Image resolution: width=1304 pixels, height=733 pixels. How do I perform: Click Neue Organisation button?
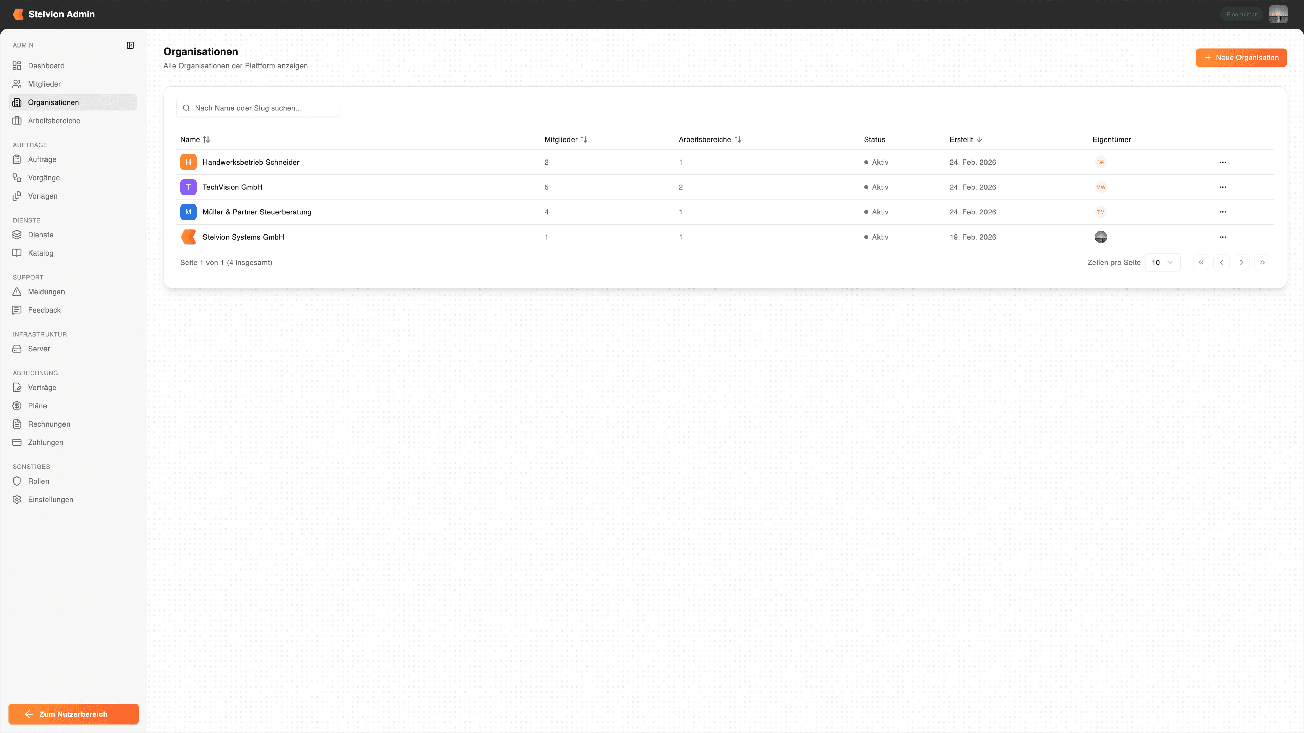1241,58
